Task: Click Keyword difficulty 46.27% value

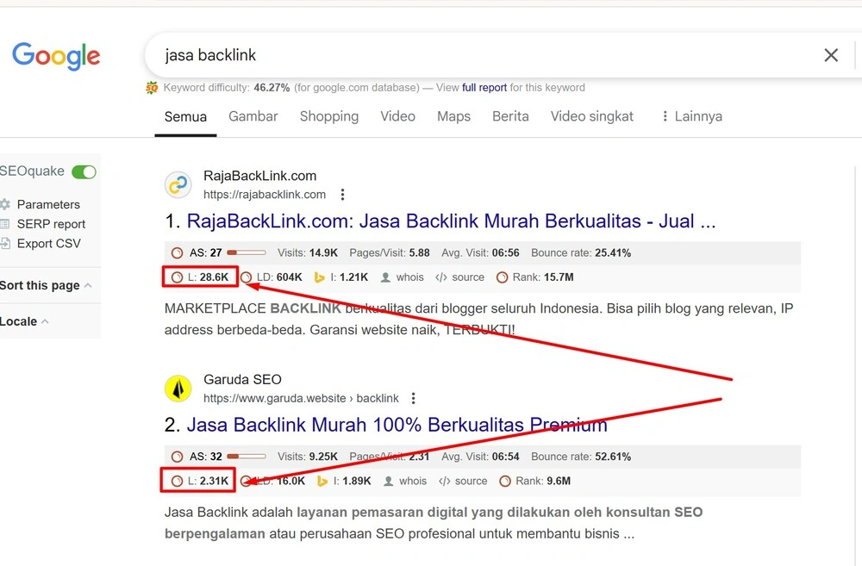Action: [272, 87]
